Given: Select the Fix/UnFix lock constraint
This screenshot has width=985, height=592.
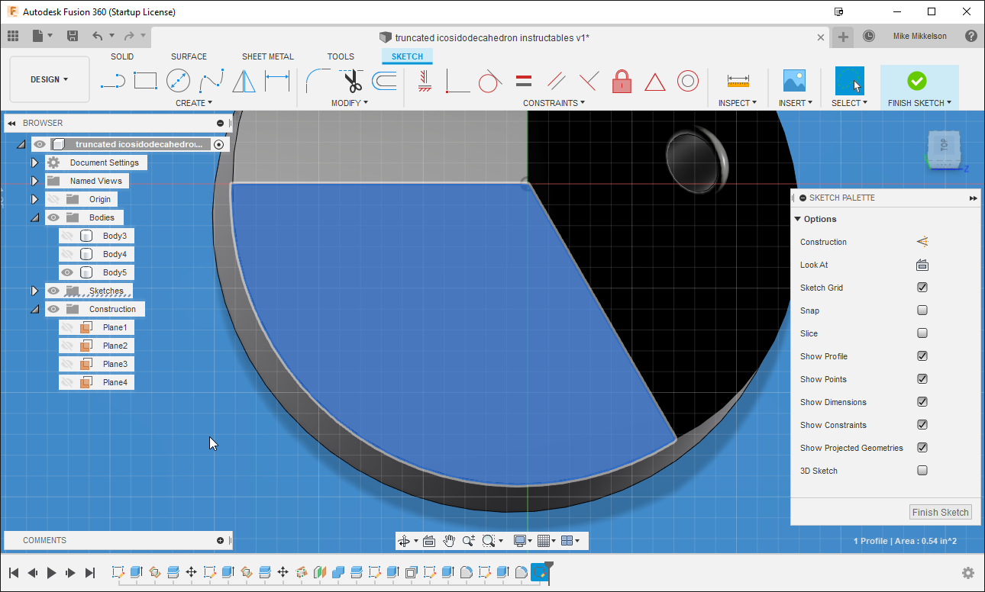Looking at the screenshot, I should pos(622,81).
